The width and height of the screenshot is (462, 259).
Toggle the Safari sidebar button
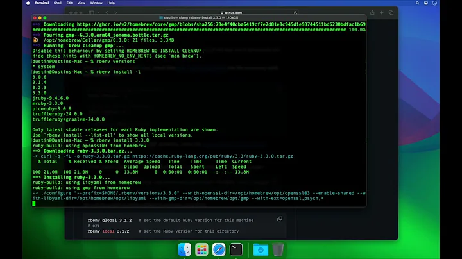[x=92, y=13]
